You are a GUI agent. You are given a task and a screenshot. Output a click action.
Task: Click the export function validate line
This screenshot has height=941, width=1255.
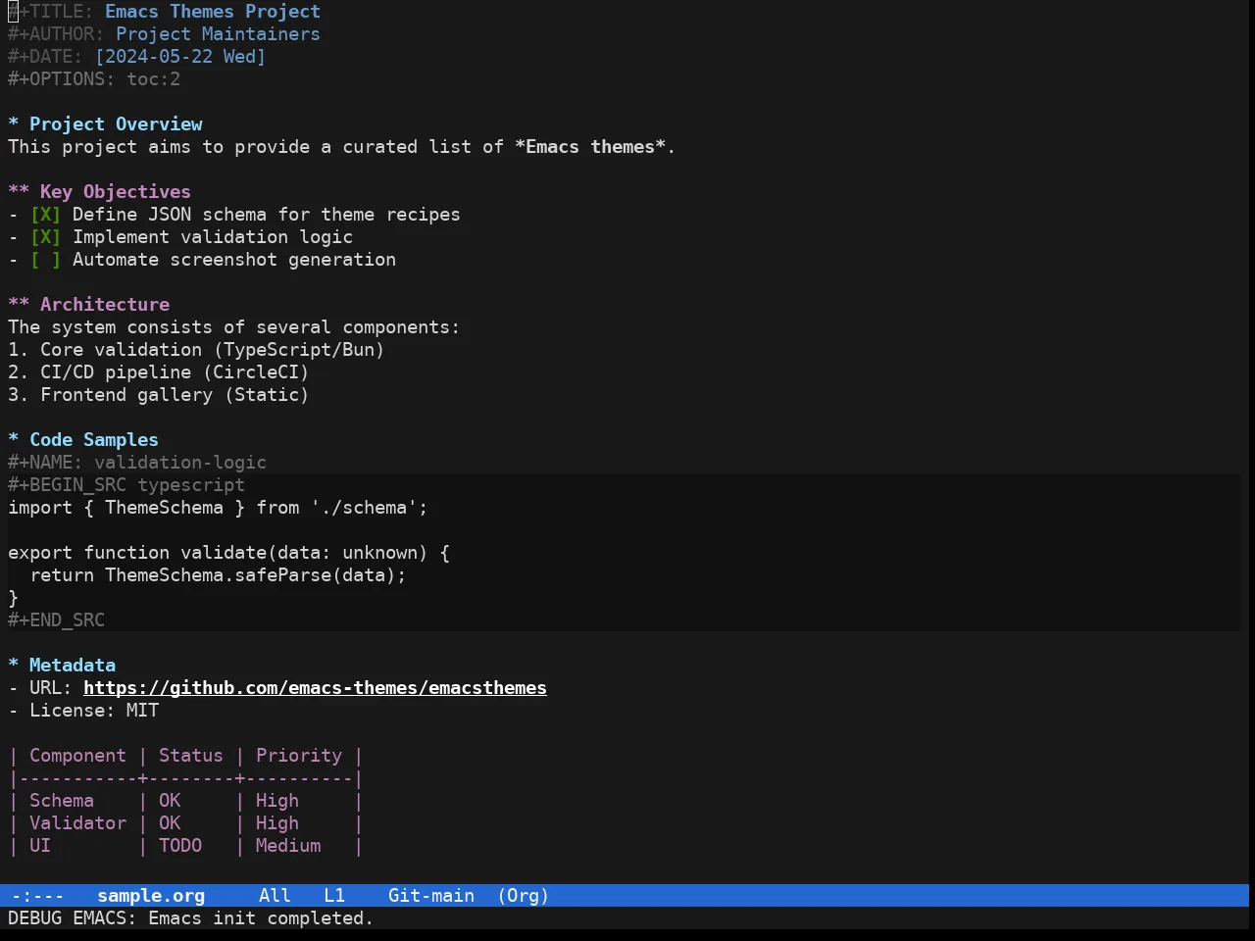[228, 553]
